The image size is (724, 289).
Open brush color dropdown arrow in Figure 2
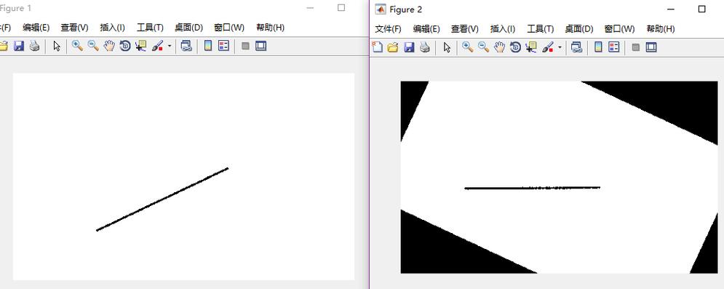[x=560, y=47]
